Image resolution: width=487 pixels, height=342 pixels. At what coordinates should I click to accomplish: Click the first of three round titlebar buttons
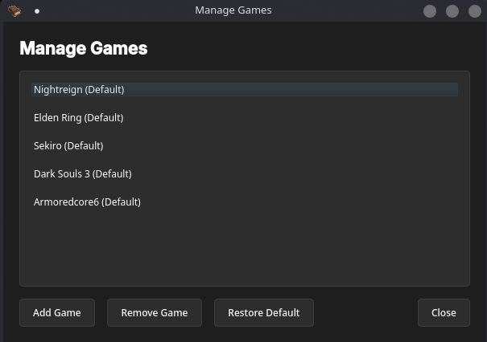coord(430,11)
